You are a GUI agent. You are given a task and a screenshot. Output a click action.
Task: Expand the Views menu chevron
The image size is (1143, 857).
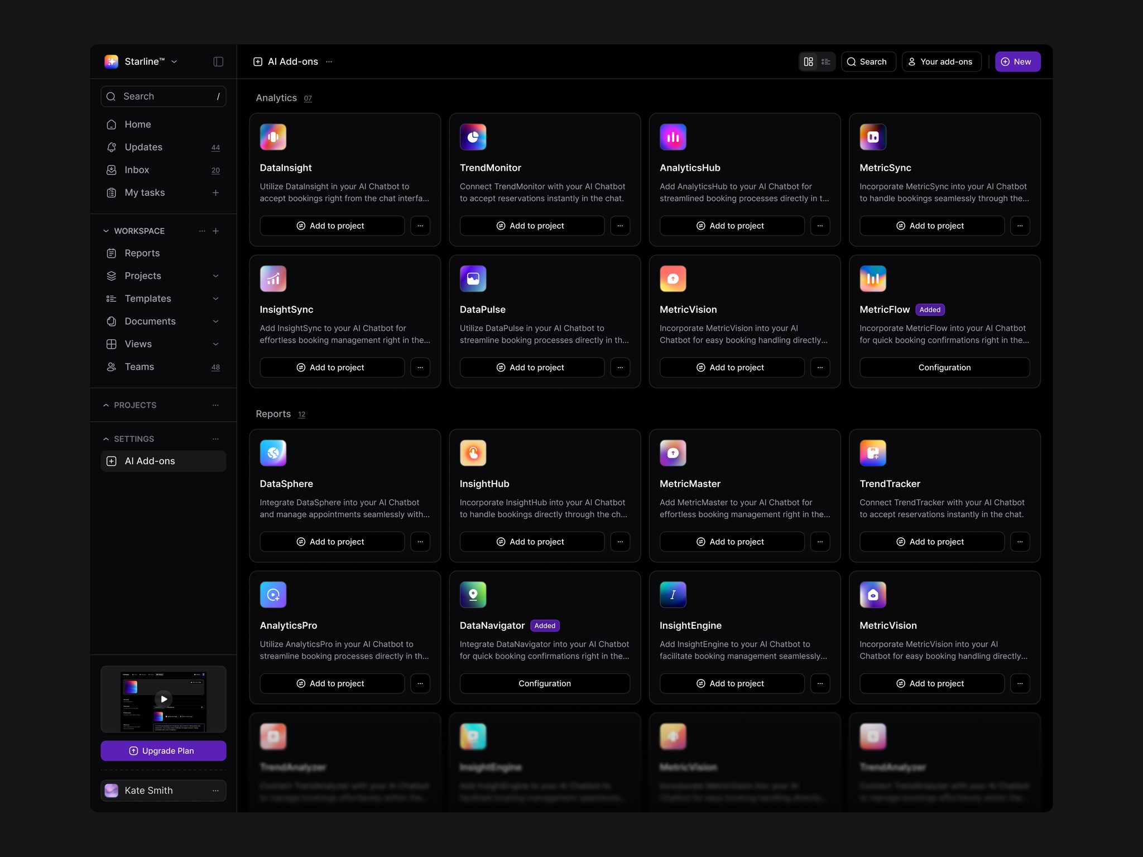pos(215,344)
